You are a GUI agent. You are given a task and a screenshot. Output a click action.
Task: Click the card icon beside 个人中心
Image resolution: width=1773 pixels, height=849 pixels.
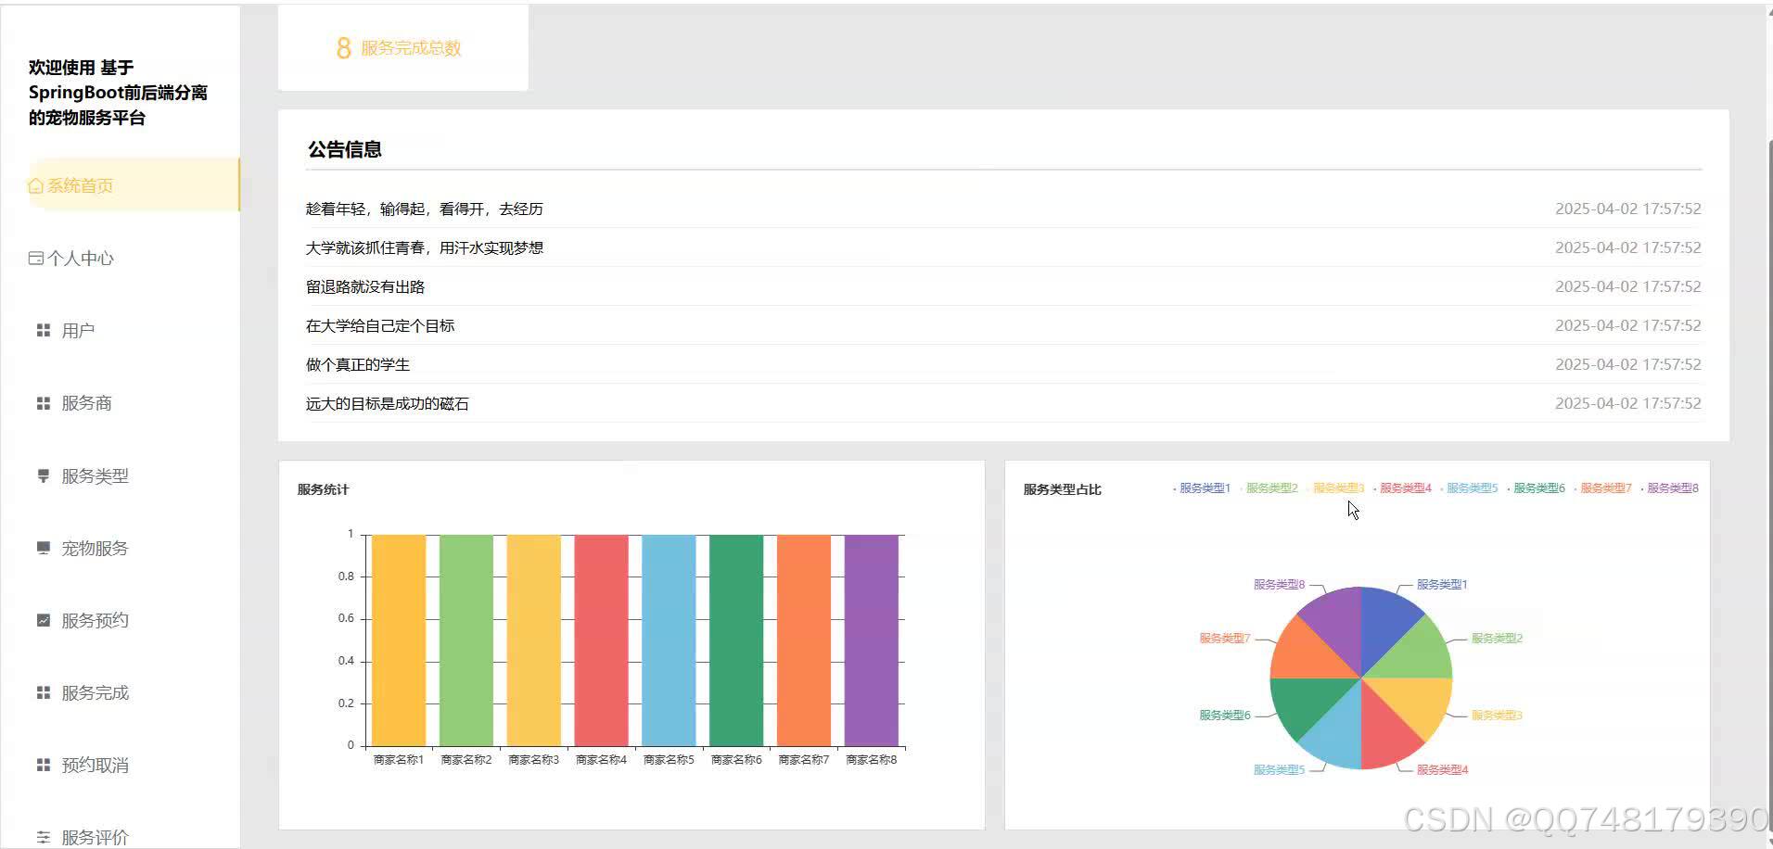pyautogui.click(x=35, y=259)
